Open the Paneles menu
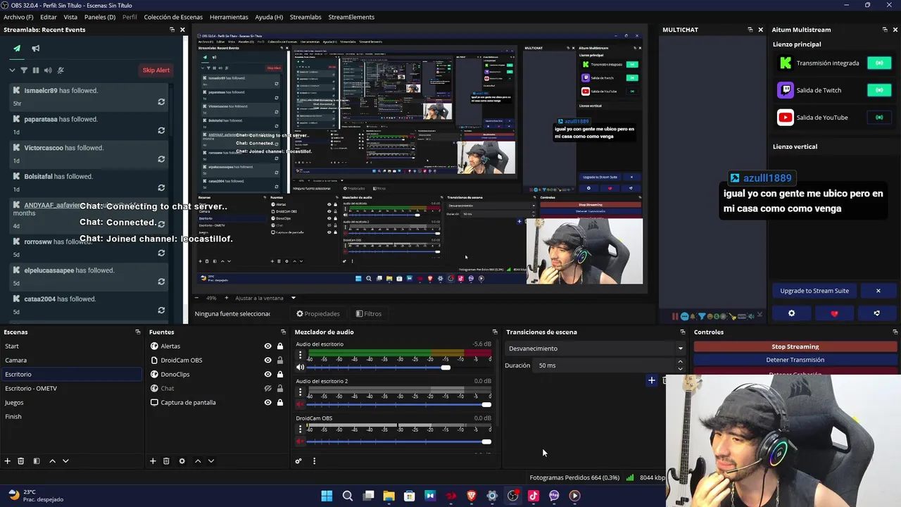This screenshot has width=901, height=507. 100,17
